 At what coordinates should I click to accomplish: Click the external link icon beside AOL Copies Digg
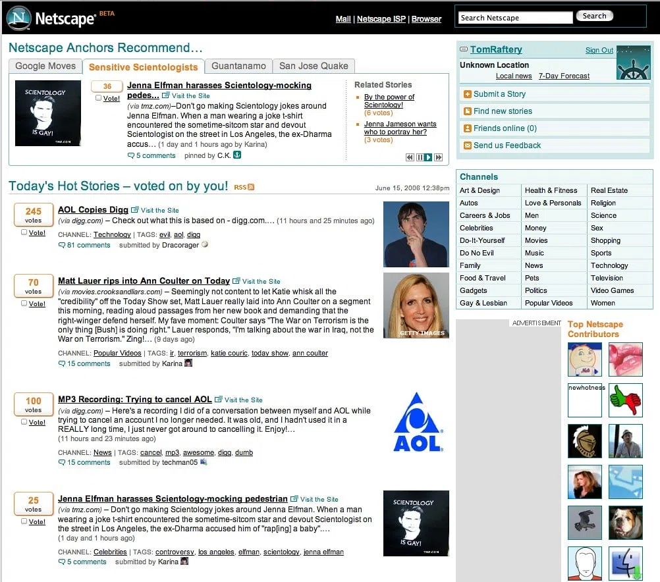pos(134,209)
